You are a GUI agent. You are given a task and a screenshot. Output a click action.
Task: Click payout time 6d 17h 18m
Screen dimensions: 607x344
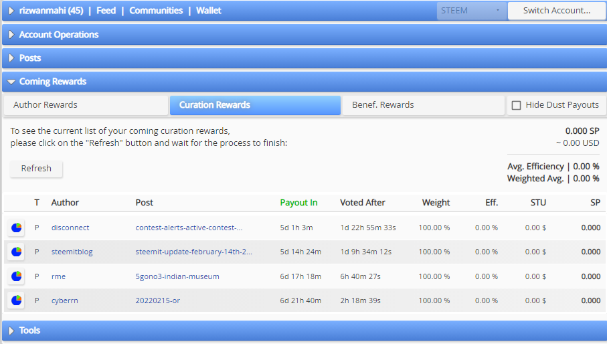click(x=300, y=276)
